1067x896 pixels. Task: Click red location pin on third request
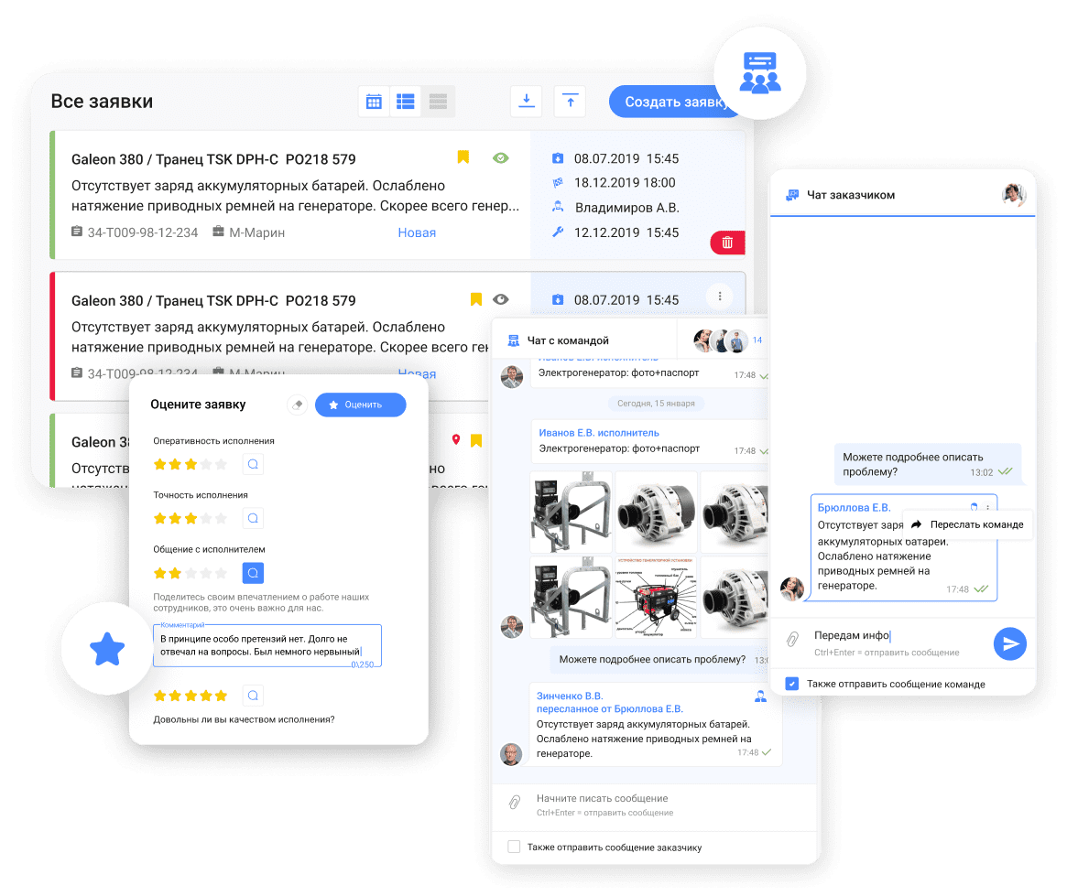(x=456, y=440)
